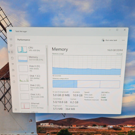135x135 pixels.
Task: Select the Memory performance item
Action: point(31,59)
